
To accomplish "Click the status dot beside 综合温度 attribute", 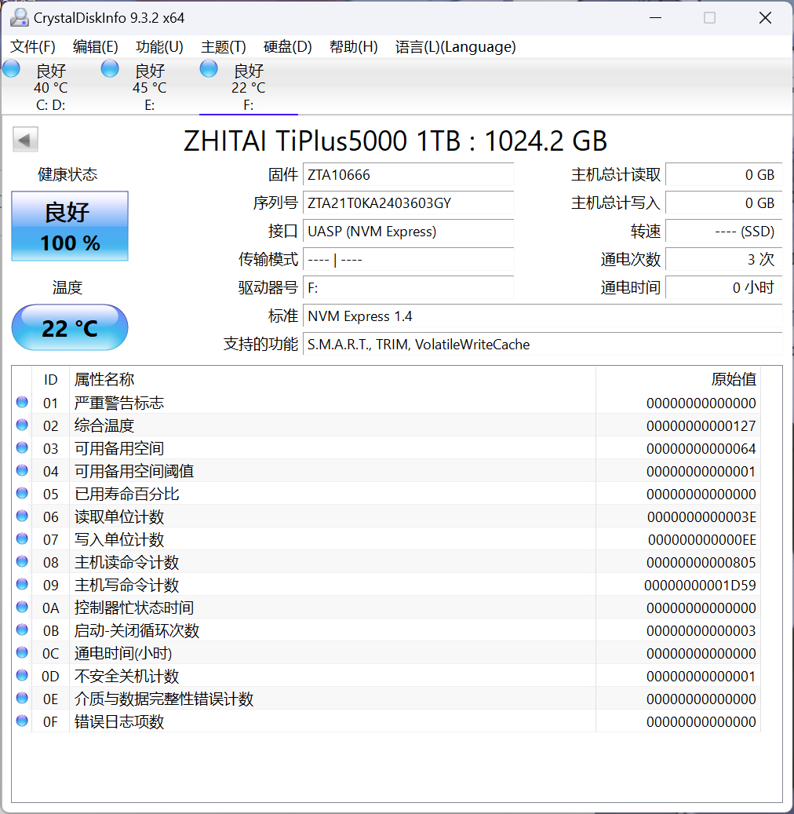I will (x=21, y=425).
